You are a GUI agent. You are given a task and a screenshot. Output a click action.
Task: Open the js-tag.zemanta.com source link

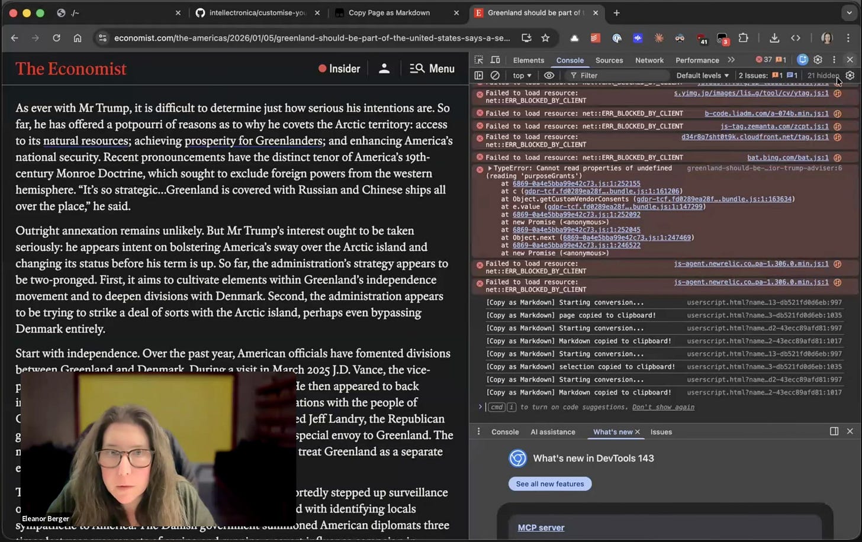point(774,126)
